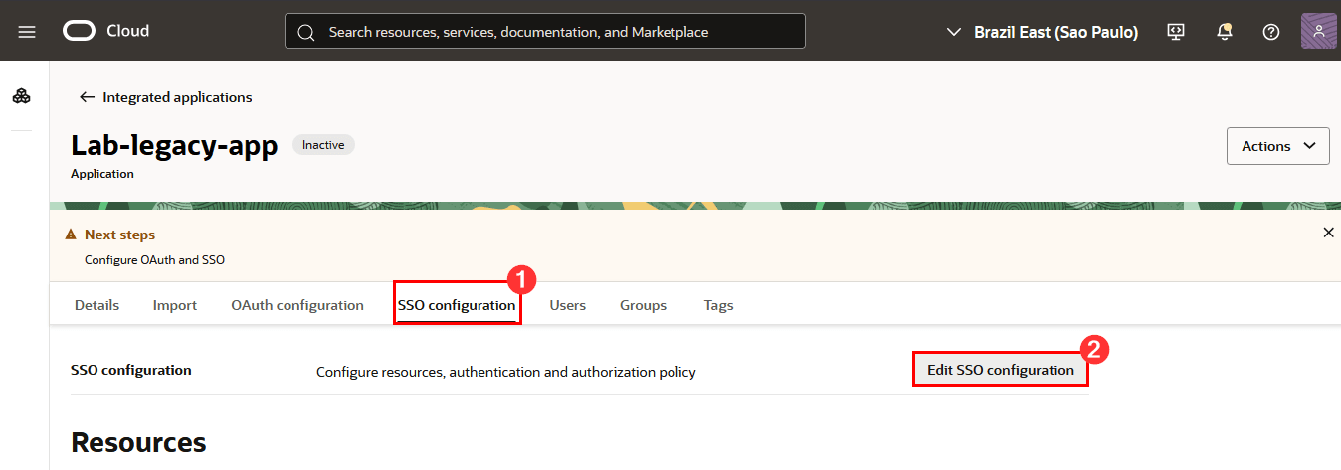Switch to the OAuth configuration tab
The height and width of the screenshot is (470, 1341).
pyautogui.click(x=297, y=305)
